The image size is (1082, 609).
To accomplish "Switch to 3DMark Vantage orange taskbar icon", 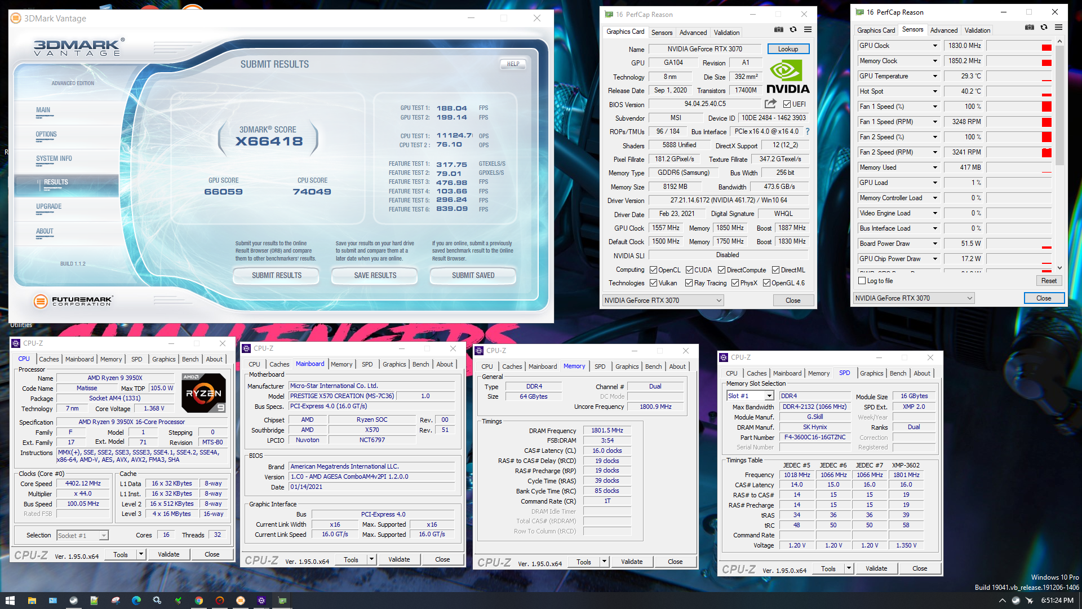I will click(241, 601).
